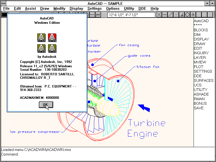Select the circle center snap icon
Viewport: 216px width, 162px height.
coord(187,15)
